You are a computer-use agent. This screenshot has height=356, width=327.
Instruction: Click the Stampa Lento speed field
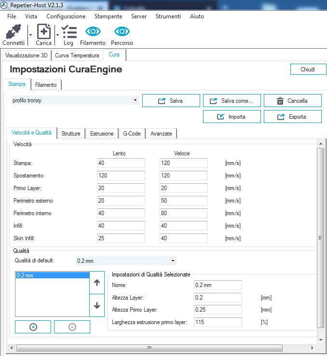pyautogui.click(x=121, y=163)
